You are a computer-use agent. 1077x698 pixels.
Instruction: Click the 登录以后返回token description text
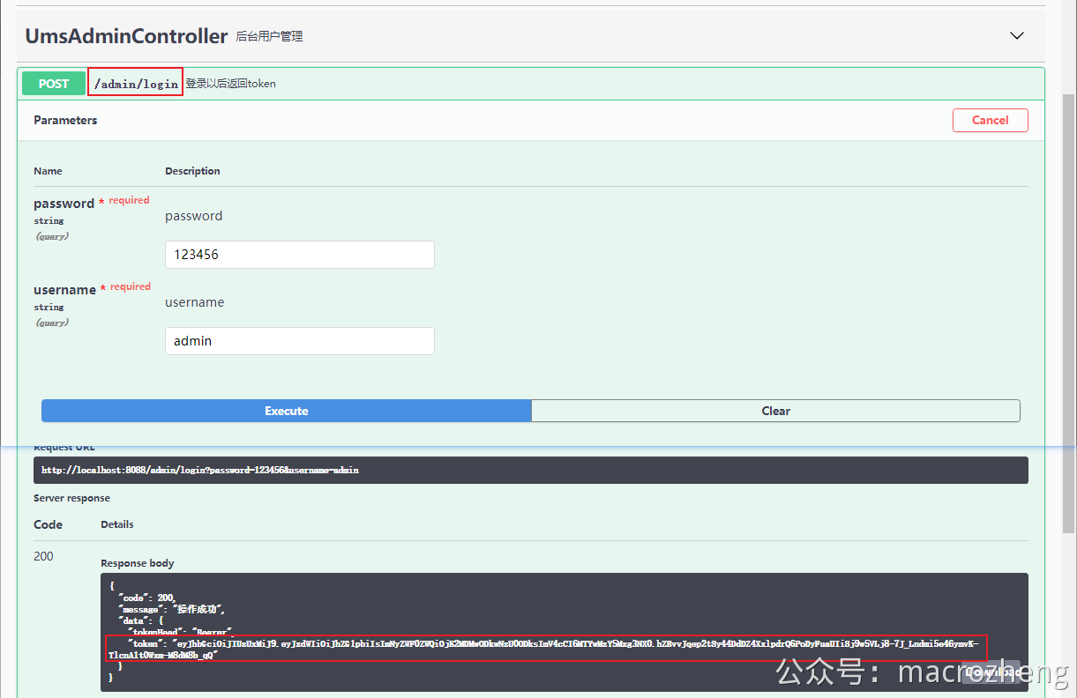pyautogui.click(x=230, y=84)
